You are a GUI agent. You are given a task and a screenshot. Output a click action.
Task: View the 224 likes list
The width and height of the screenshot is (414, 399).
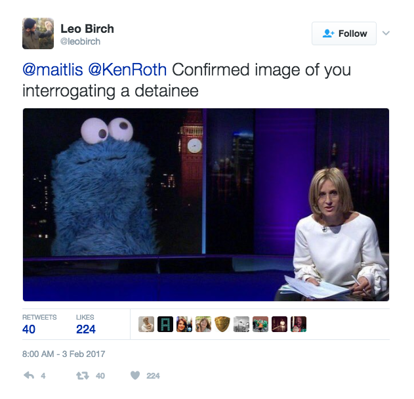86,324
